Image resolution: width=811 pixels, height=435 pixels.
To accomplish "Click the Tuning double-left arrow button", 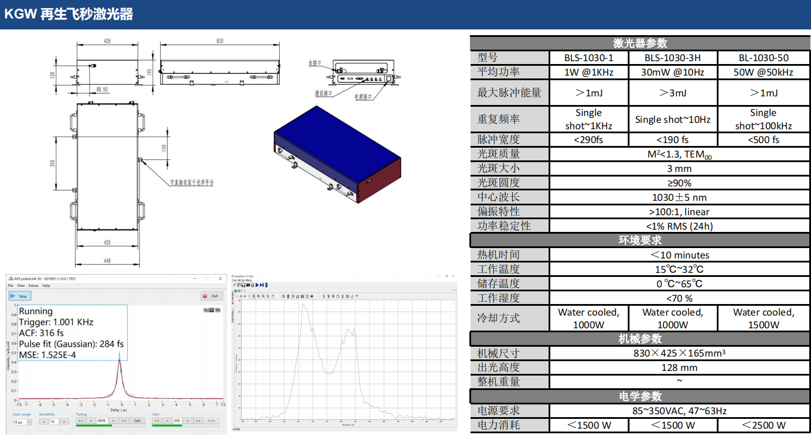I will pos(82,421).
